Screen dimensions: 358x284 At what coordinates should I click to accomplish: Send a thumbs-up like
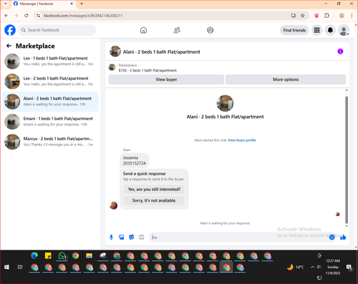343,237
